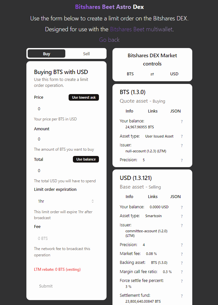Click the BTS asset selector in Market controls
Image resolution: width=218 pixels, height=305 pixels.
coord(130,74)
